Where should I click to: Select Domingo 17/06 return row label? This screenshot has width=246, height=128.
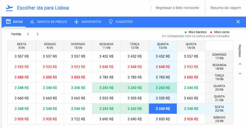pos(219,56)
